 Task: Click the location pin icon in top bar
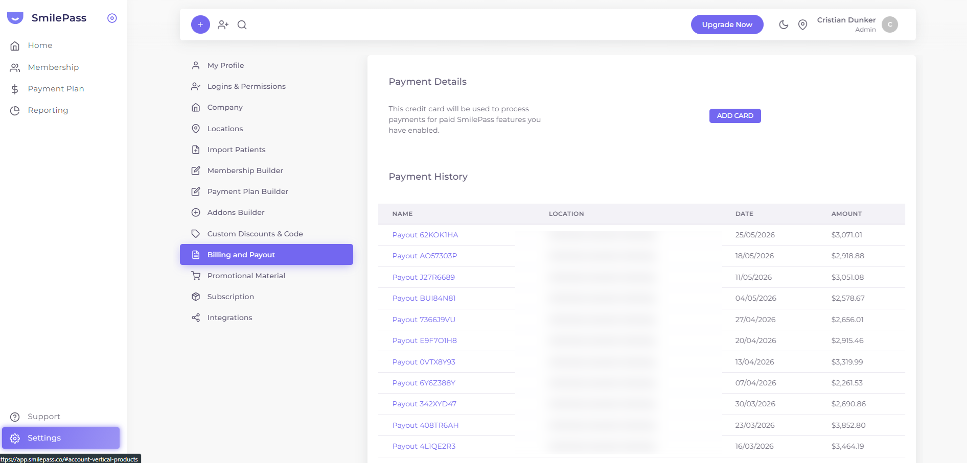(803, 25)
